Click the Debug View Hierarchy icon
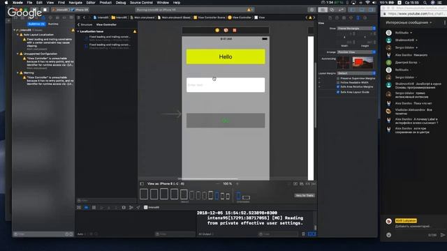Viewport: 447px width, 251px height. click(x=124, y=208)
